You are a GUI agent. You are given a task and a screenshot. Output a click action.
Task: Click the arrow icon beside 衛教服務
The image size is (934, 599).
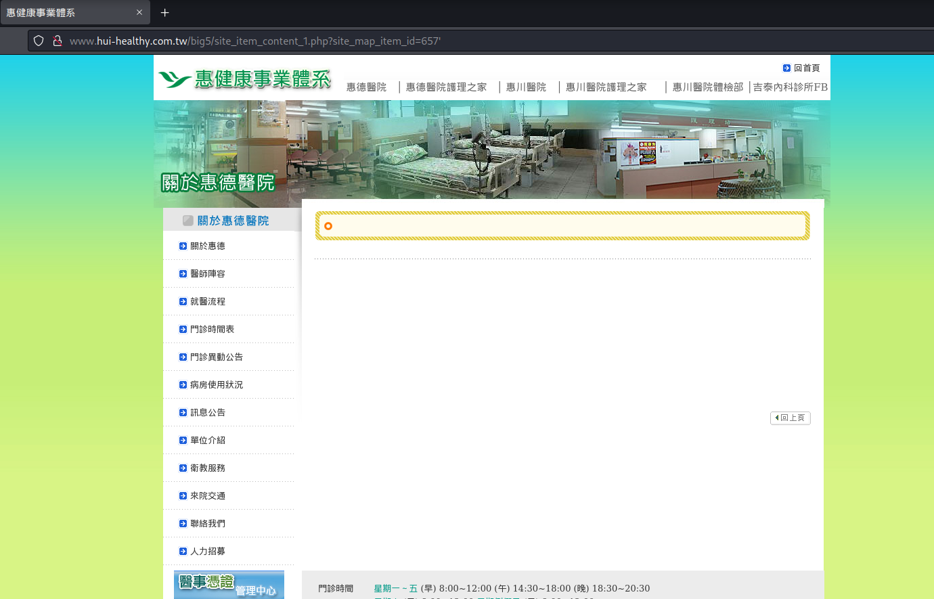click(183, 468)
